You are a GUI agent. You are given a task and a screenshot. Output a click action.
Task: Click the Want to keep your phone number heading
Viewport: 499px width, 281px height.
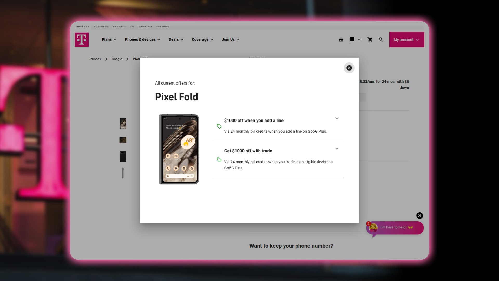click(x=291, y=246)
